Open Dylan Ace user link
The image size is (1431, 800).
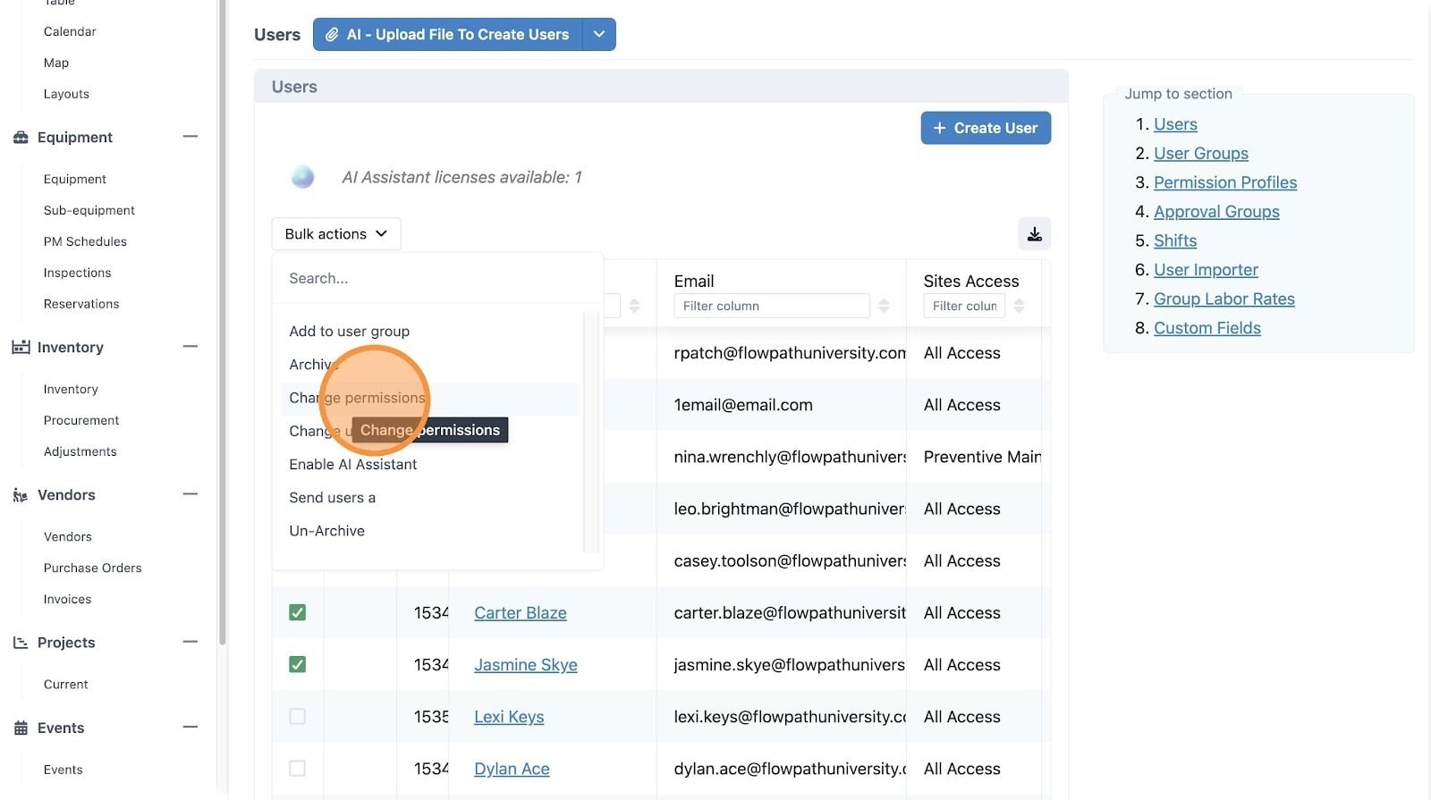(x=512, y=769)
